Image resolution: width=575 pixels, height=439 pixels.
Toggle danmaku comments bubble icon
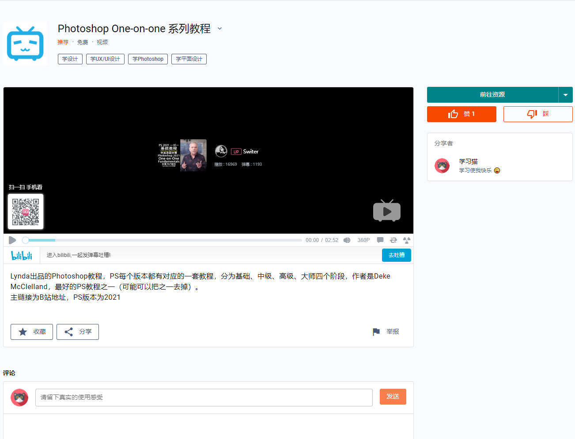tap(380, 240)
